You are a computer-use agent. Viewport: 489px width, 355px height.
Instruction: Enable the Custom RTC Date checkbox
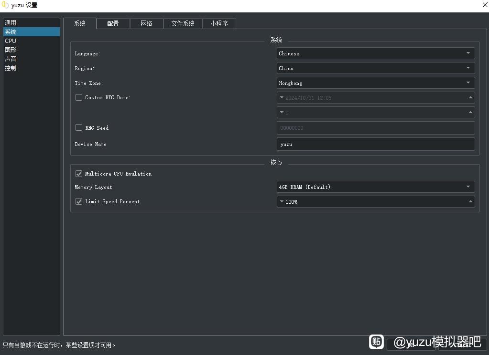[x=79, y=97]
